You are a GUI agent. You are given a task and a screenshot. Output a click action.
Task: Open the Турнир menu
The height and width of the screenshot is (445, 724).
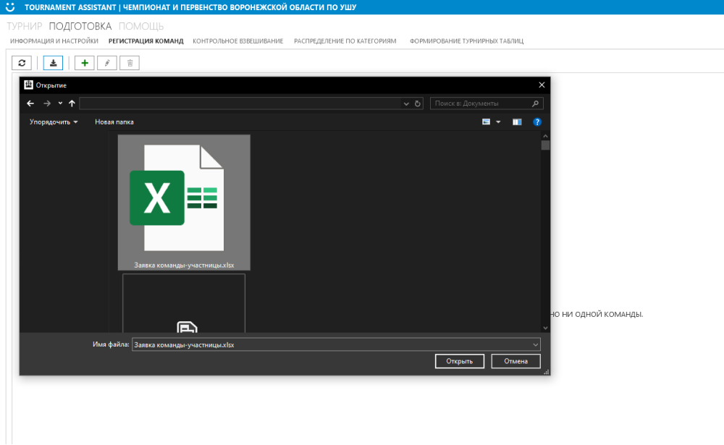coord(25,26)
